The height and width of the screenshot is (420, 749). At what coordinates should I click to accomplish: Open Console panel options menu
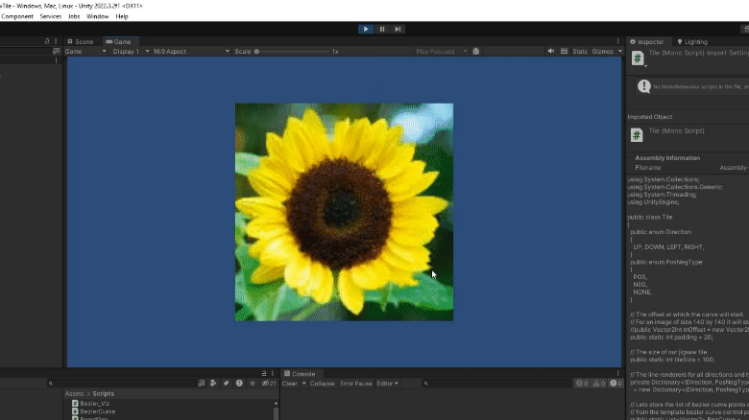pos(617,374)
